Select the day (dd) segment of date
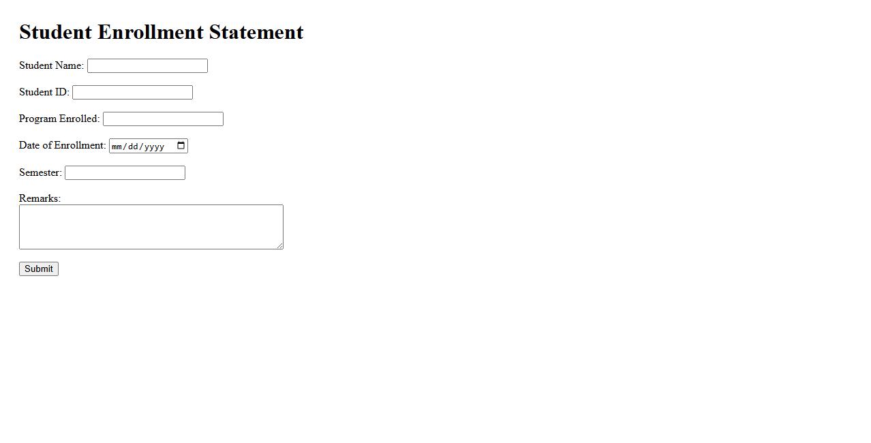 pyautogui.click(x=133, y=147)
